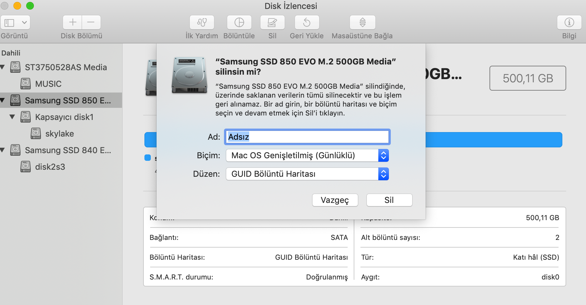Collapse the ST3750528AS Media disk entry
This screenshot has width=586, height=305.
click(x=3, y=67)
